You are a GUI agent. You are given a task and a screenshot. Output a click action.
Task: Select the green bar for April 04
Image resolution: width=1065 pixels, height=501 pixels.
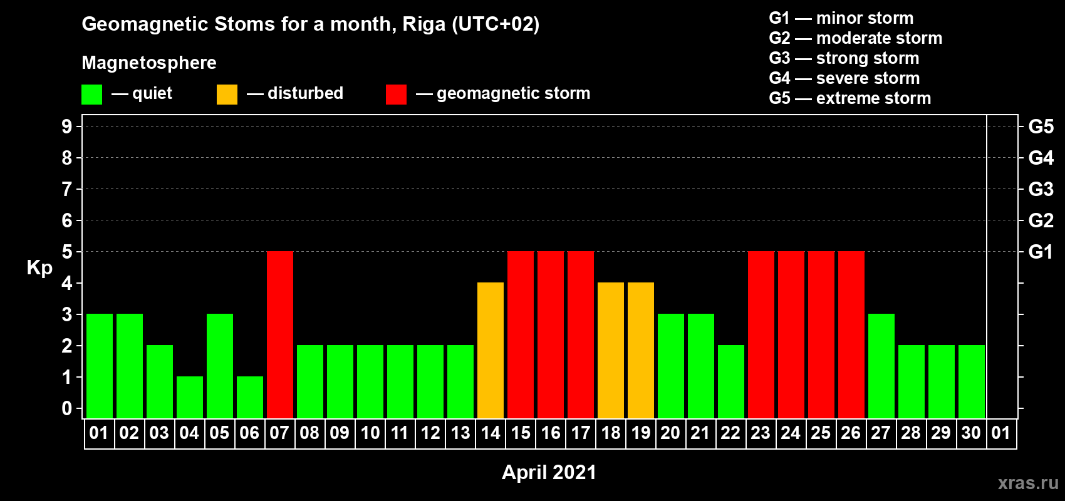click(x=190, y=398)
